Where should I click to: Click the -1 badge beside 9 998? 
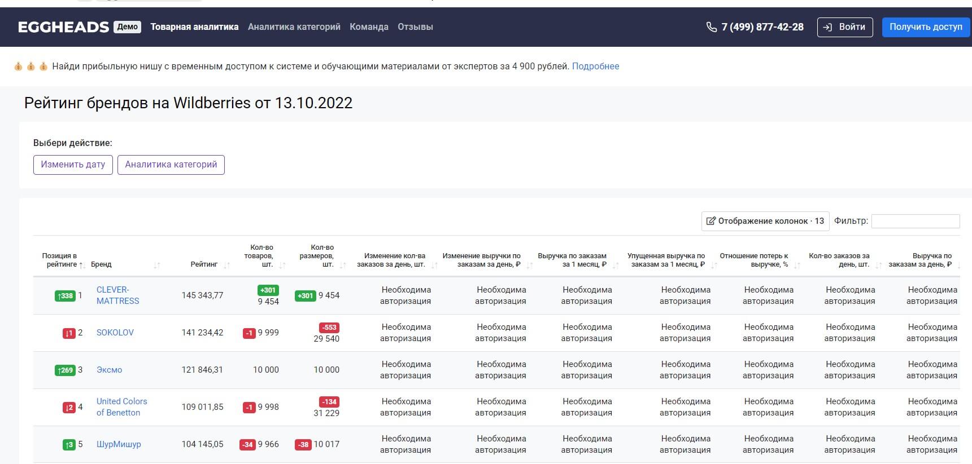click(249, 408)
